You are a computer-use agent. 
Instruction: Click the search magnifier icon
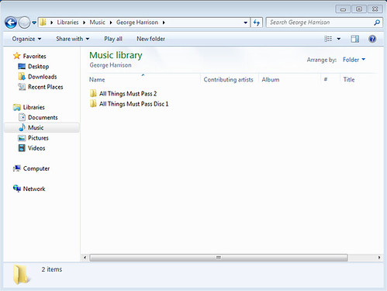(377, 23)
